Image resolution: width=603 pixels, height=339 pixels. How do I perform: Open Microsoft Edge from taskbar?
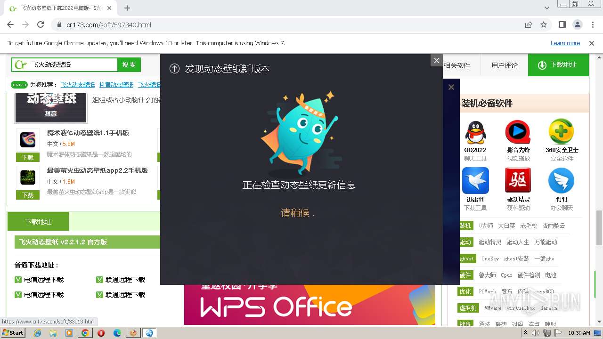(117, 333)
